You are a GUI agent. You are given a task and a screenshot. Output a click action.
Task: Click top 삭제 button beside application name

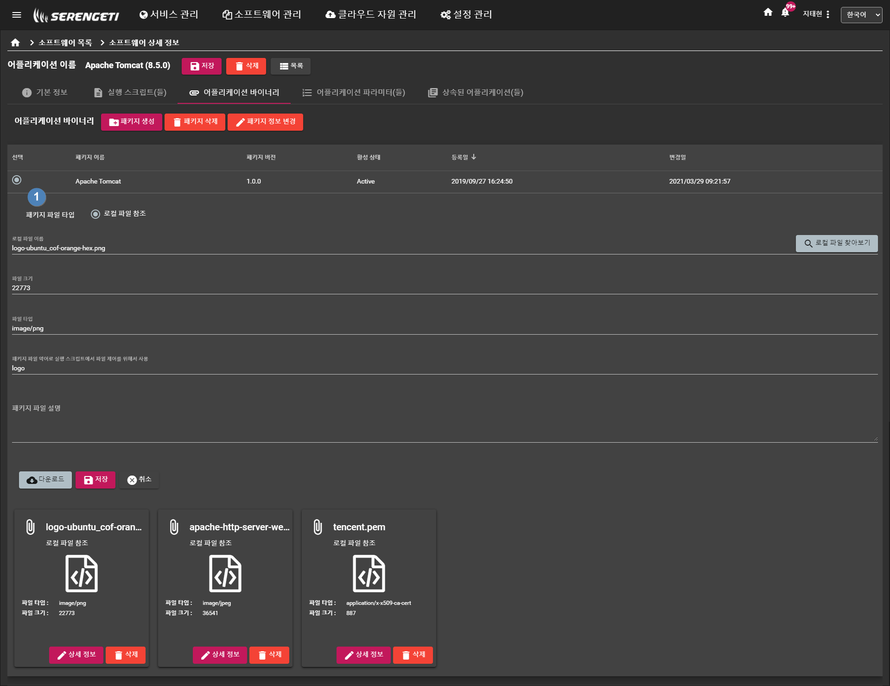point(246,66)
